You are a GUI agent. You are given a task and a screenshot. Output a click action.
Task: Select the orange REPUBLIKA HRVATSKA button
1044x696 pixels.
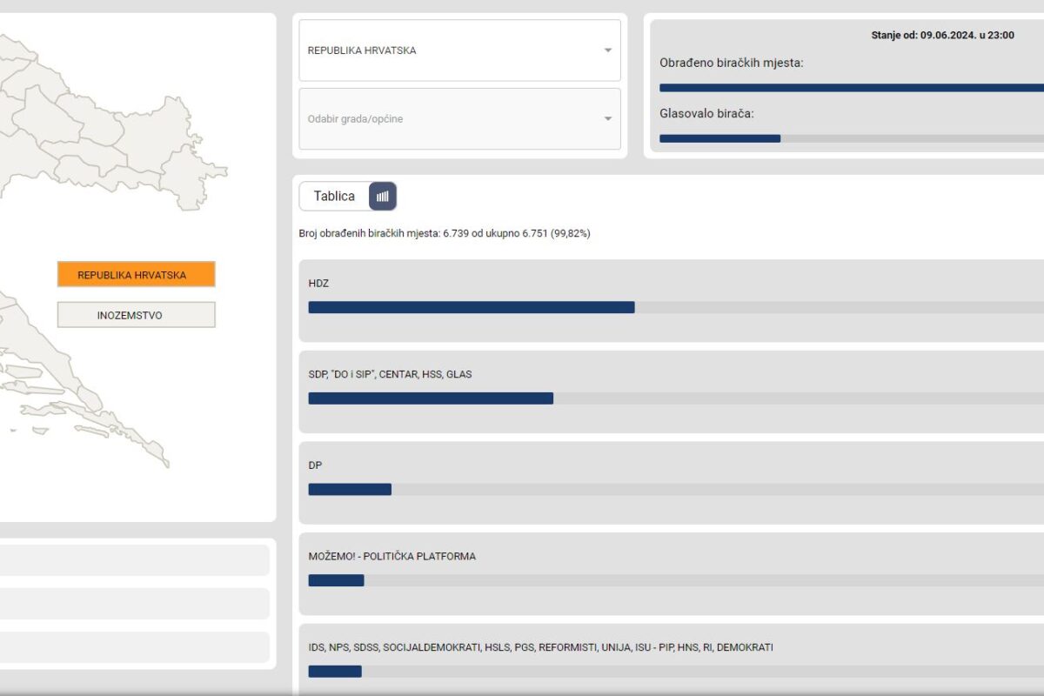(x=136, y=275)
